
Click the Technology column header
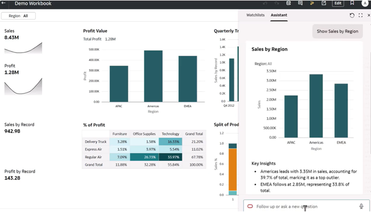pyautogui.click(x=170, y=134)
